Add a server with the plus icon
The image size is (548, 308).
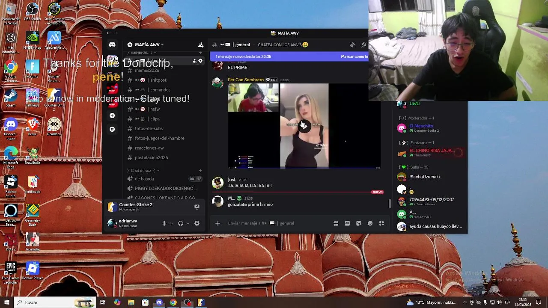112,115
